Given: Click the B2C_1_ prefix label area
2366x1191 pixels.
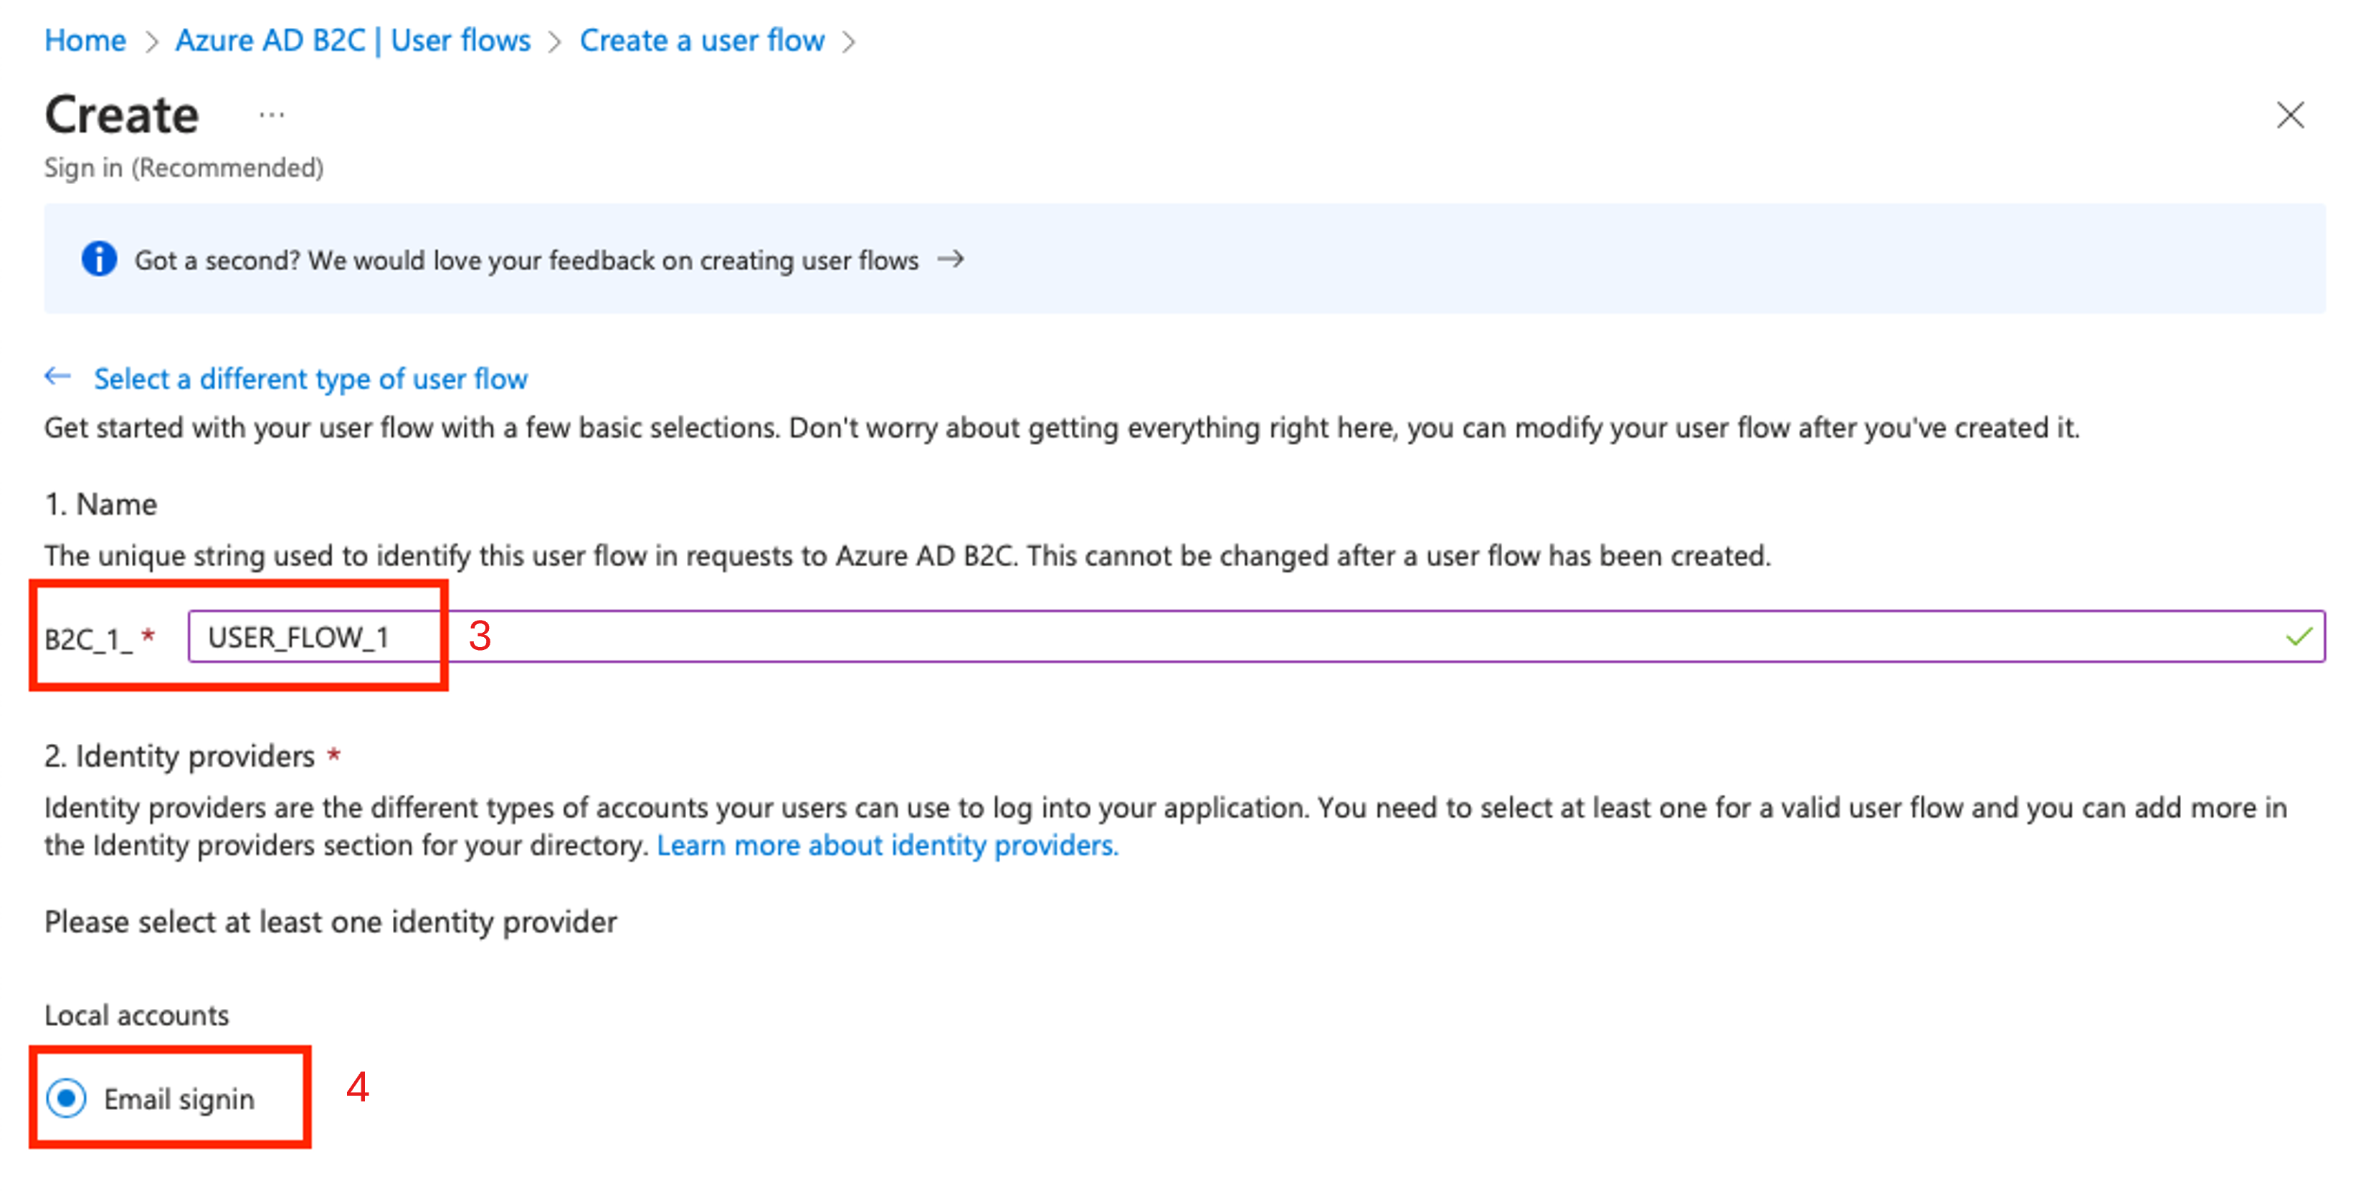Looking at the screenshot, I should click(84, 635).
